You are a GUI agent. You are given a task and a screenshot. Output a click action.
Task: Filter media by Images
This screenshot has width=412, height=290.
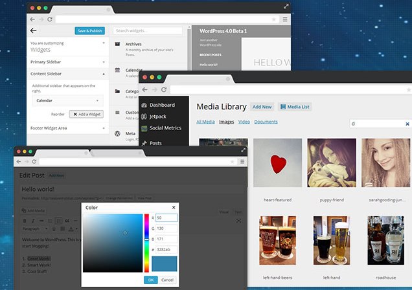point(227,122)
